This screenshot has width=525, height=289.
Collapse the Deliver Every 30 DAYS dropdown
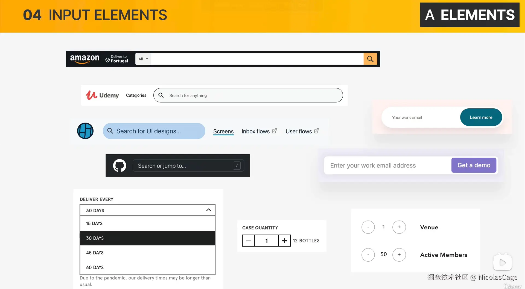[147, 210]
